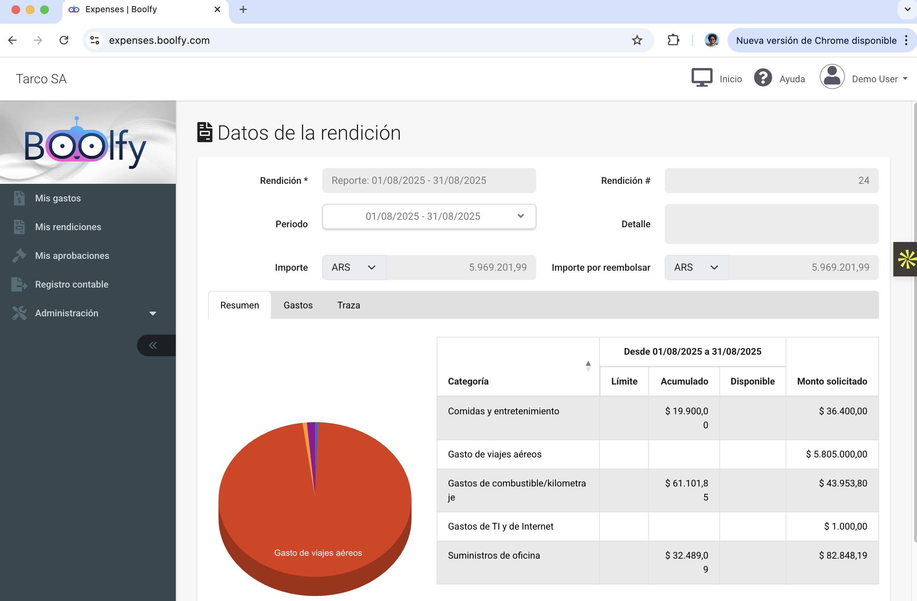Open Importe por reembolsar ARS currency dropdown
The width and height of the screenshot is (917, 601).
[x=696, y=267]
